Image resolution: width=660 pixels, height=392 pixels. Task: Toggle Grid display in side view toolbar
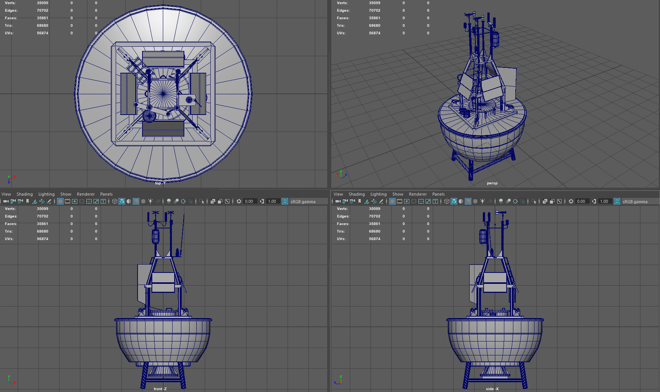(x=392, y=201)
